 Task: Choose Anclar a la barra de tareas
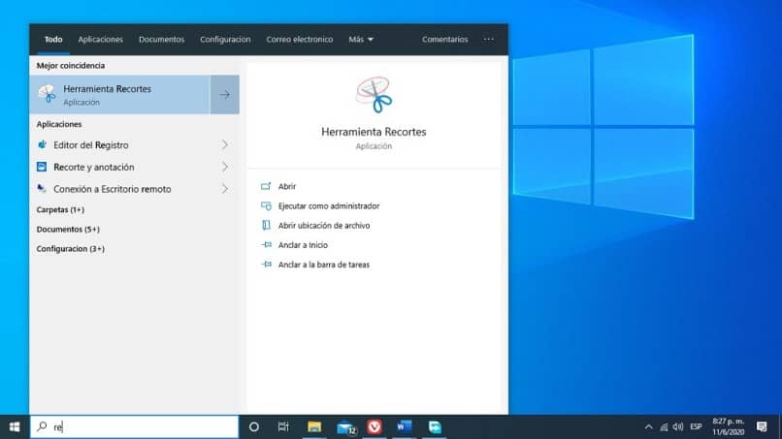pos(324,265)
